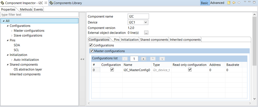Click the minus button in Configurations list

(x=125, y=59)
